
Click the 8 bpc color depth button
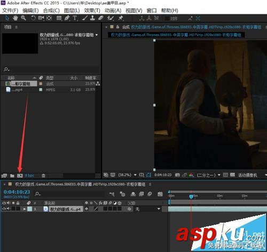coord(29,176)
